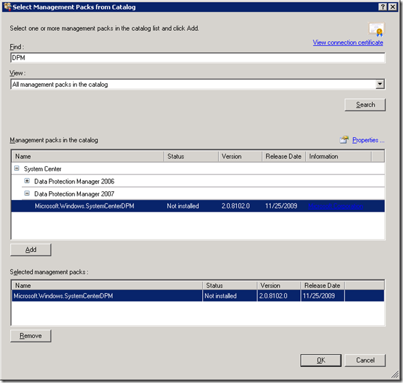Click 11/25/2009 in selected packs row
This screenshot has height=383, width=403.
tap(319, 296)
